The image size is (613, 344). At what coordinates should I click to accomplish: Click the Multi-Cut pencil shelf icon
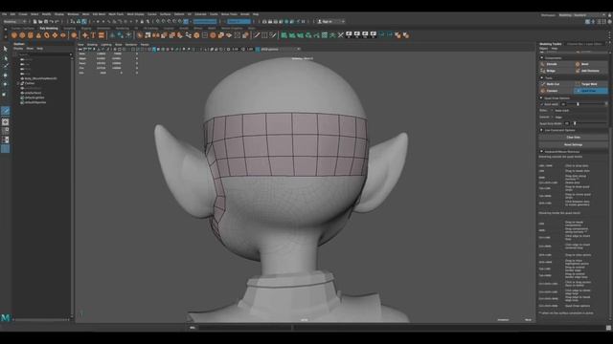point(257,35)
